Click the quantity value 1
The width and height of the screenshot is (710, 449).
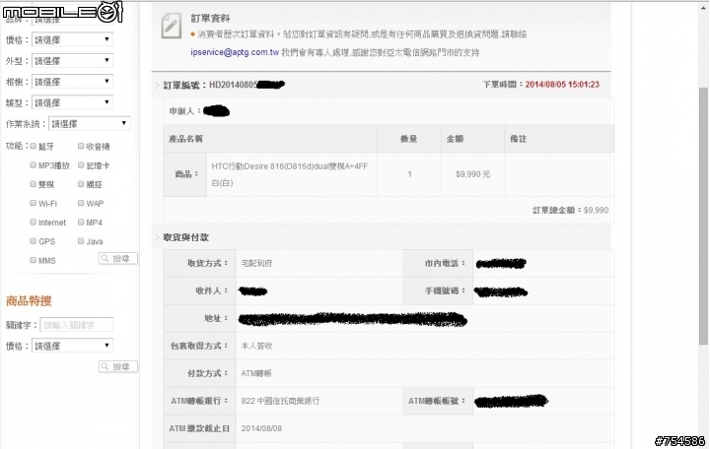point(409,174)
